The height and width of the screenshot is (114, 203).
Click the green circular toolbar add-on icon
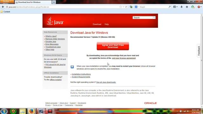coord(193,7)
